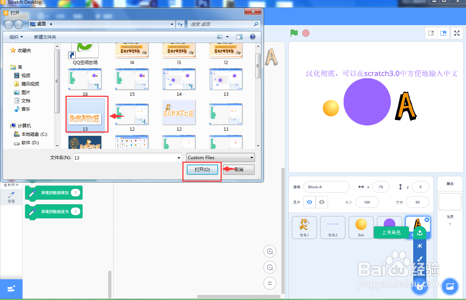This screenshot has width=466, height=300.
Task: Click the red stop sign above the stage
Action: coord(305,33)
